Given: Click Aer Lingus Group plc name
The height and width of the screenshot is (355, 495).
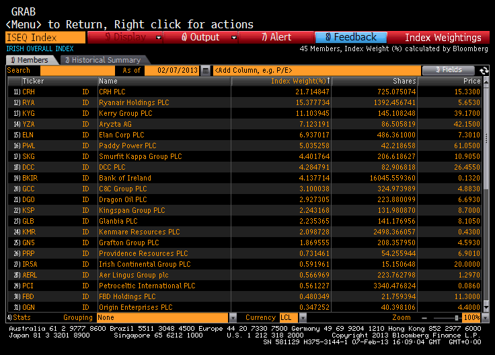Looking at the screenshot, I should (134, 275).
